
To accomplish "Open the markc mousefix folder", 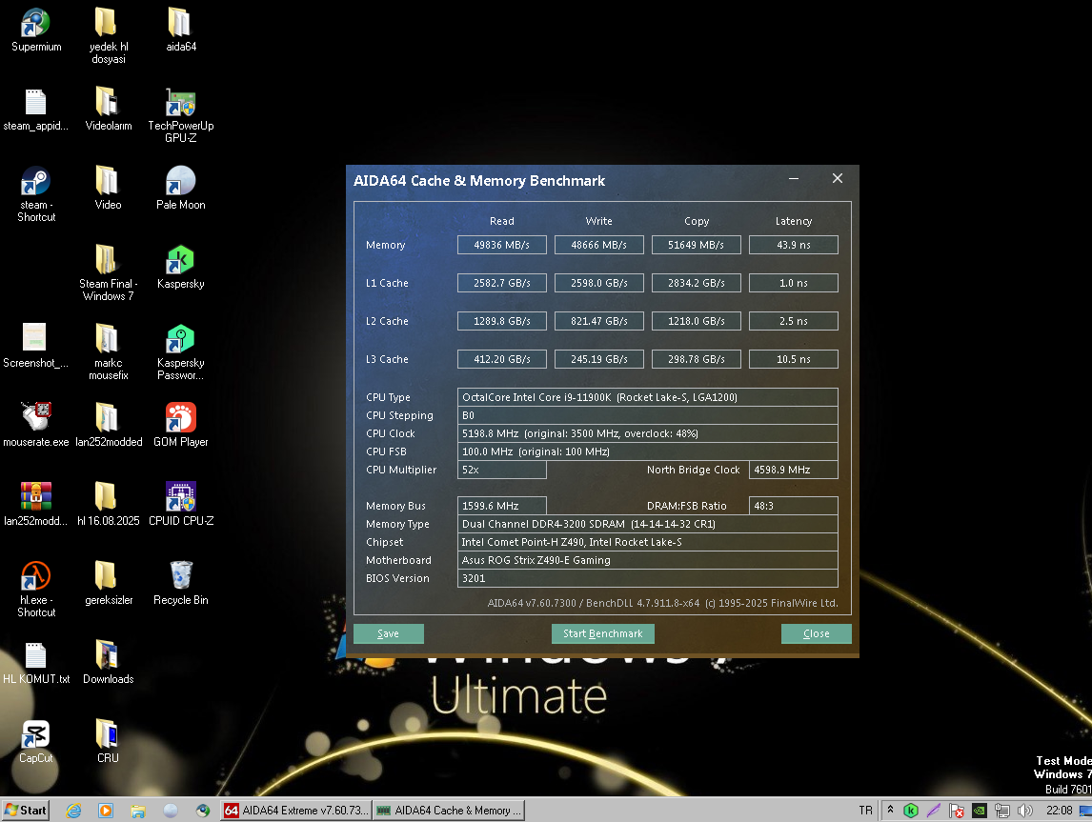I will (x=108, y=352).
